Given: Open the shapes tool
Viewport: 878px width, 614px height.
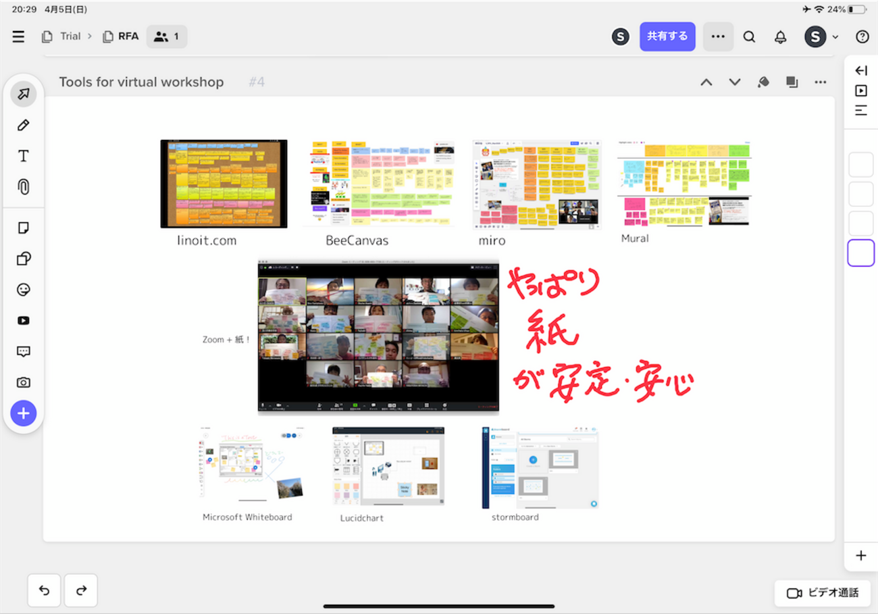Looking at the screenshot, I should tap(24, 259).
